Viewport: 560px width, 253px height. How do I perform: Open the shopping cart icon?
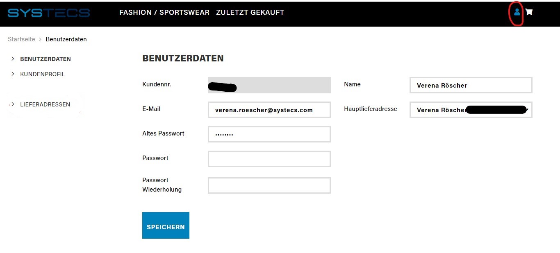coord(529,12)
